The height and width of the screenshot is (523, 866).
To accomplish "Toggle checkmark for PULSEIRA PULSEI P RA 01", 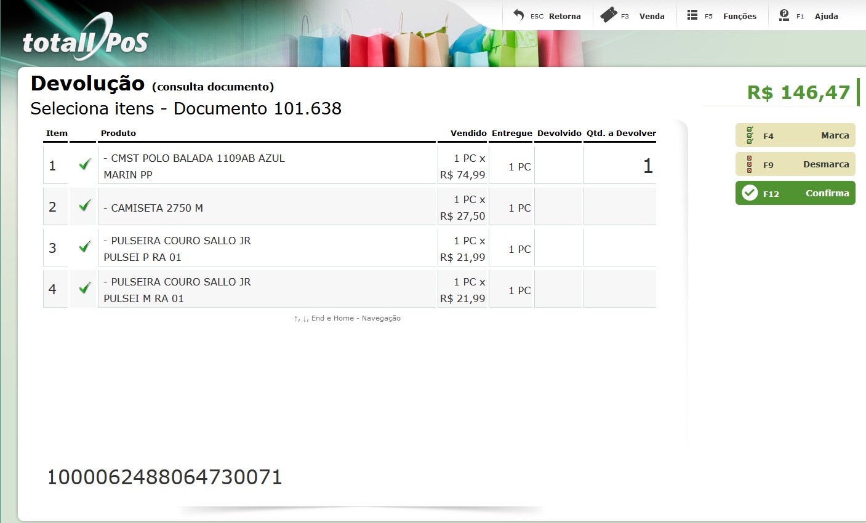I will pos(85,247).
